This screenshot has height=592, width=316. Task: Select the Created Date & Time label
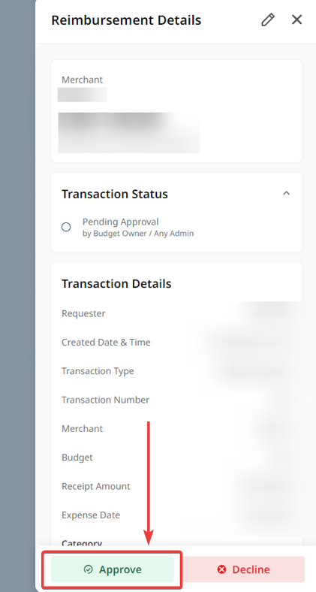tap(106, 342)
